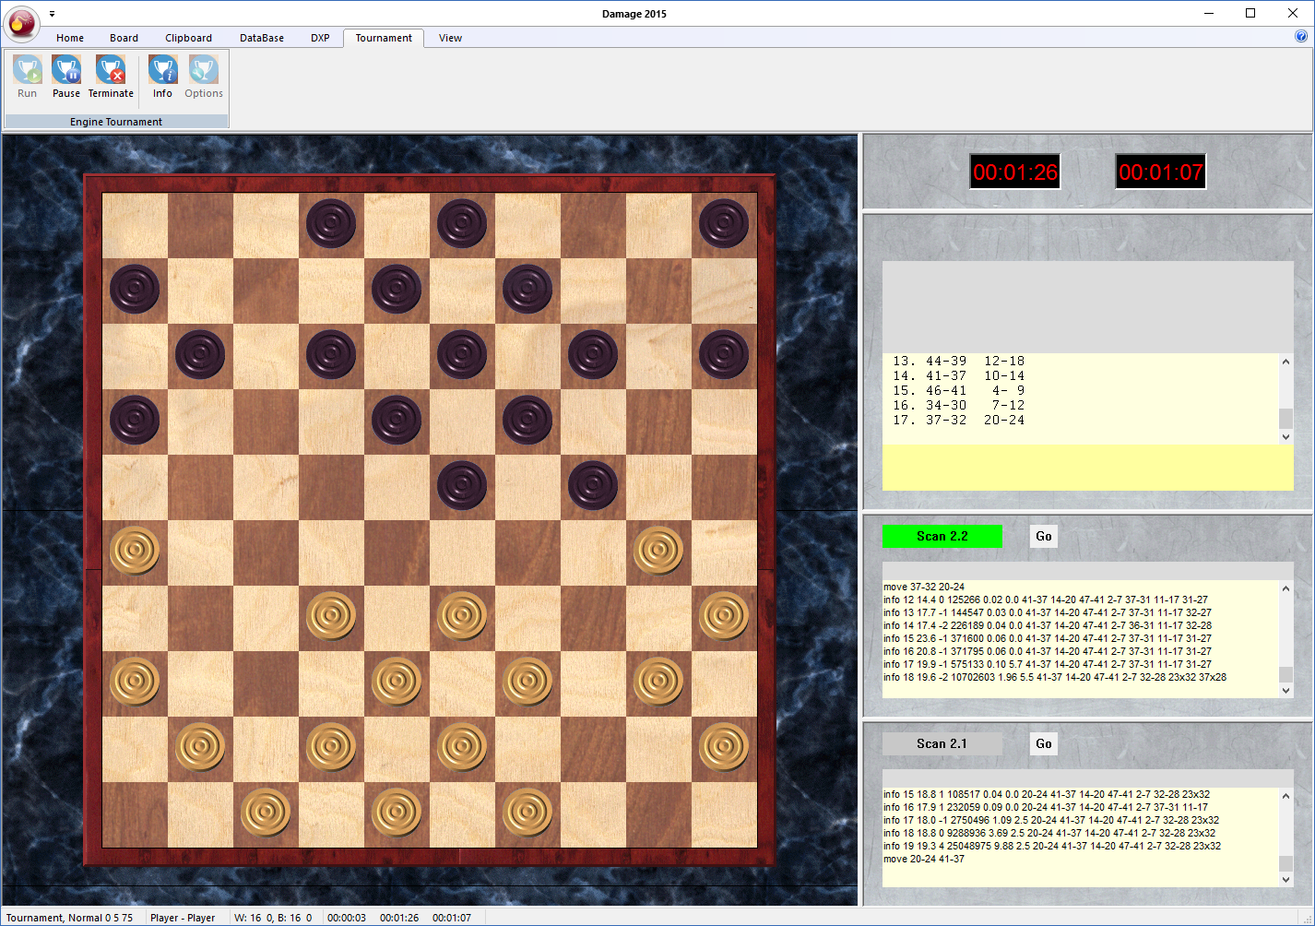Viewport: 1315px width, 926px height.
Task: Select the DataBase ribbon tab
Action: coord(262,38)
